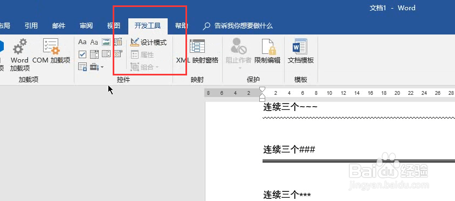Open 文档模板 document template dialog

click(301, 51)
